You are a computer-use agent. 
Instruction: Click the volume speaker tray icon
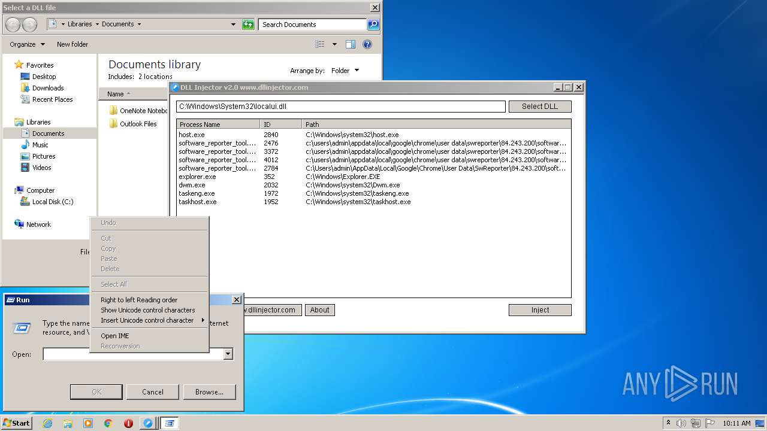(x=681, y=423)
